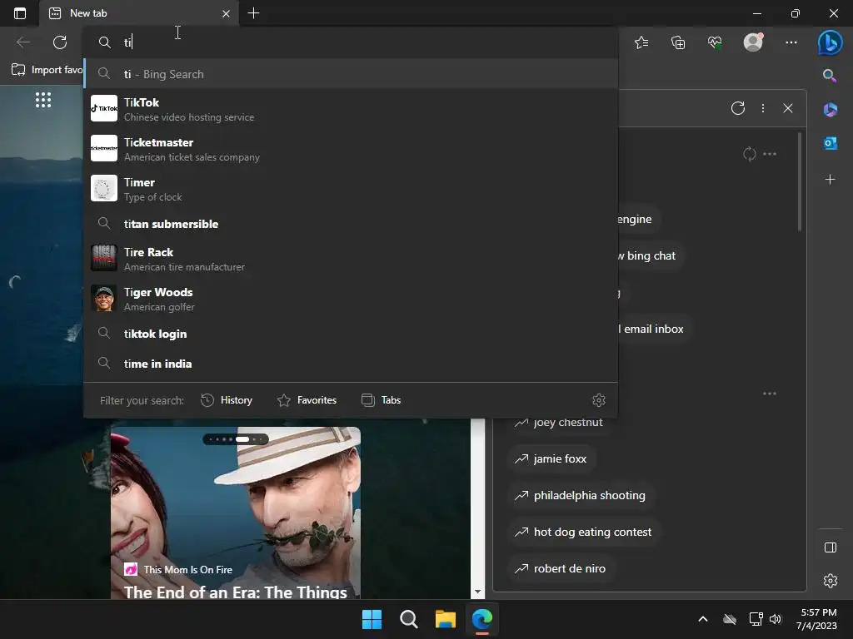Click into the address bar text field
Screen dimensions: 853x639
[x=351, y=42]
